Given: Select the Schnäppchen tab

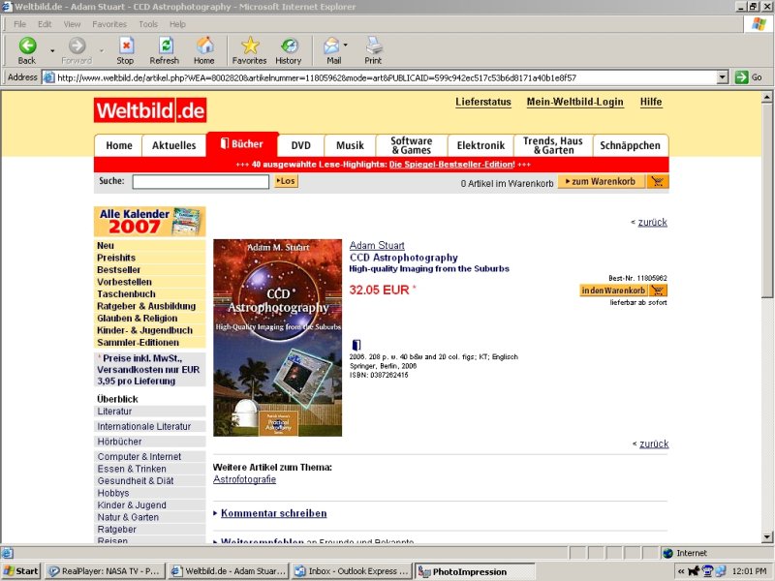Looking at the screenshot, I should [x=631, y=145].
